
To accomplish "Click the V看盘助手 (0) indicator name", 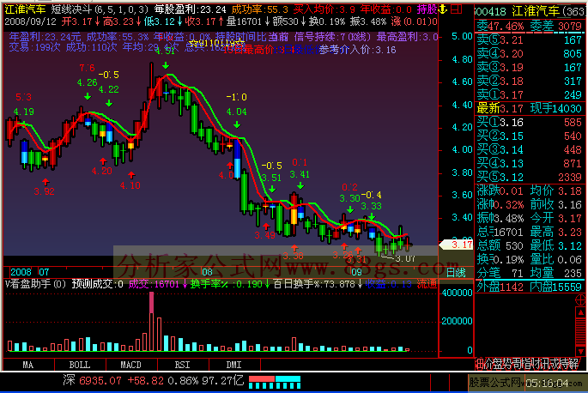I will pyautogui.click(x=36, y=284).
